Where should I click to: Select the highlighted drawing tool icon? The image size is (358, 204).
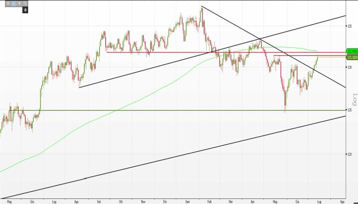[14, 3]
